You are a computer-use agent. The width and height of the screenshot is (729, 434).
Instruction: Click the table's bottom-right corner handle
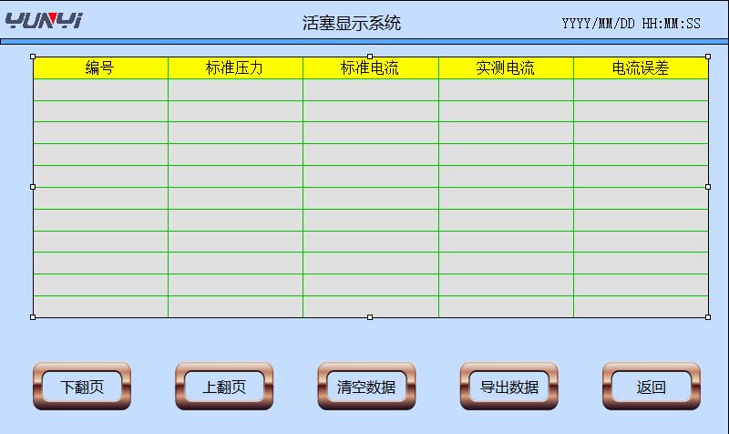708,317
